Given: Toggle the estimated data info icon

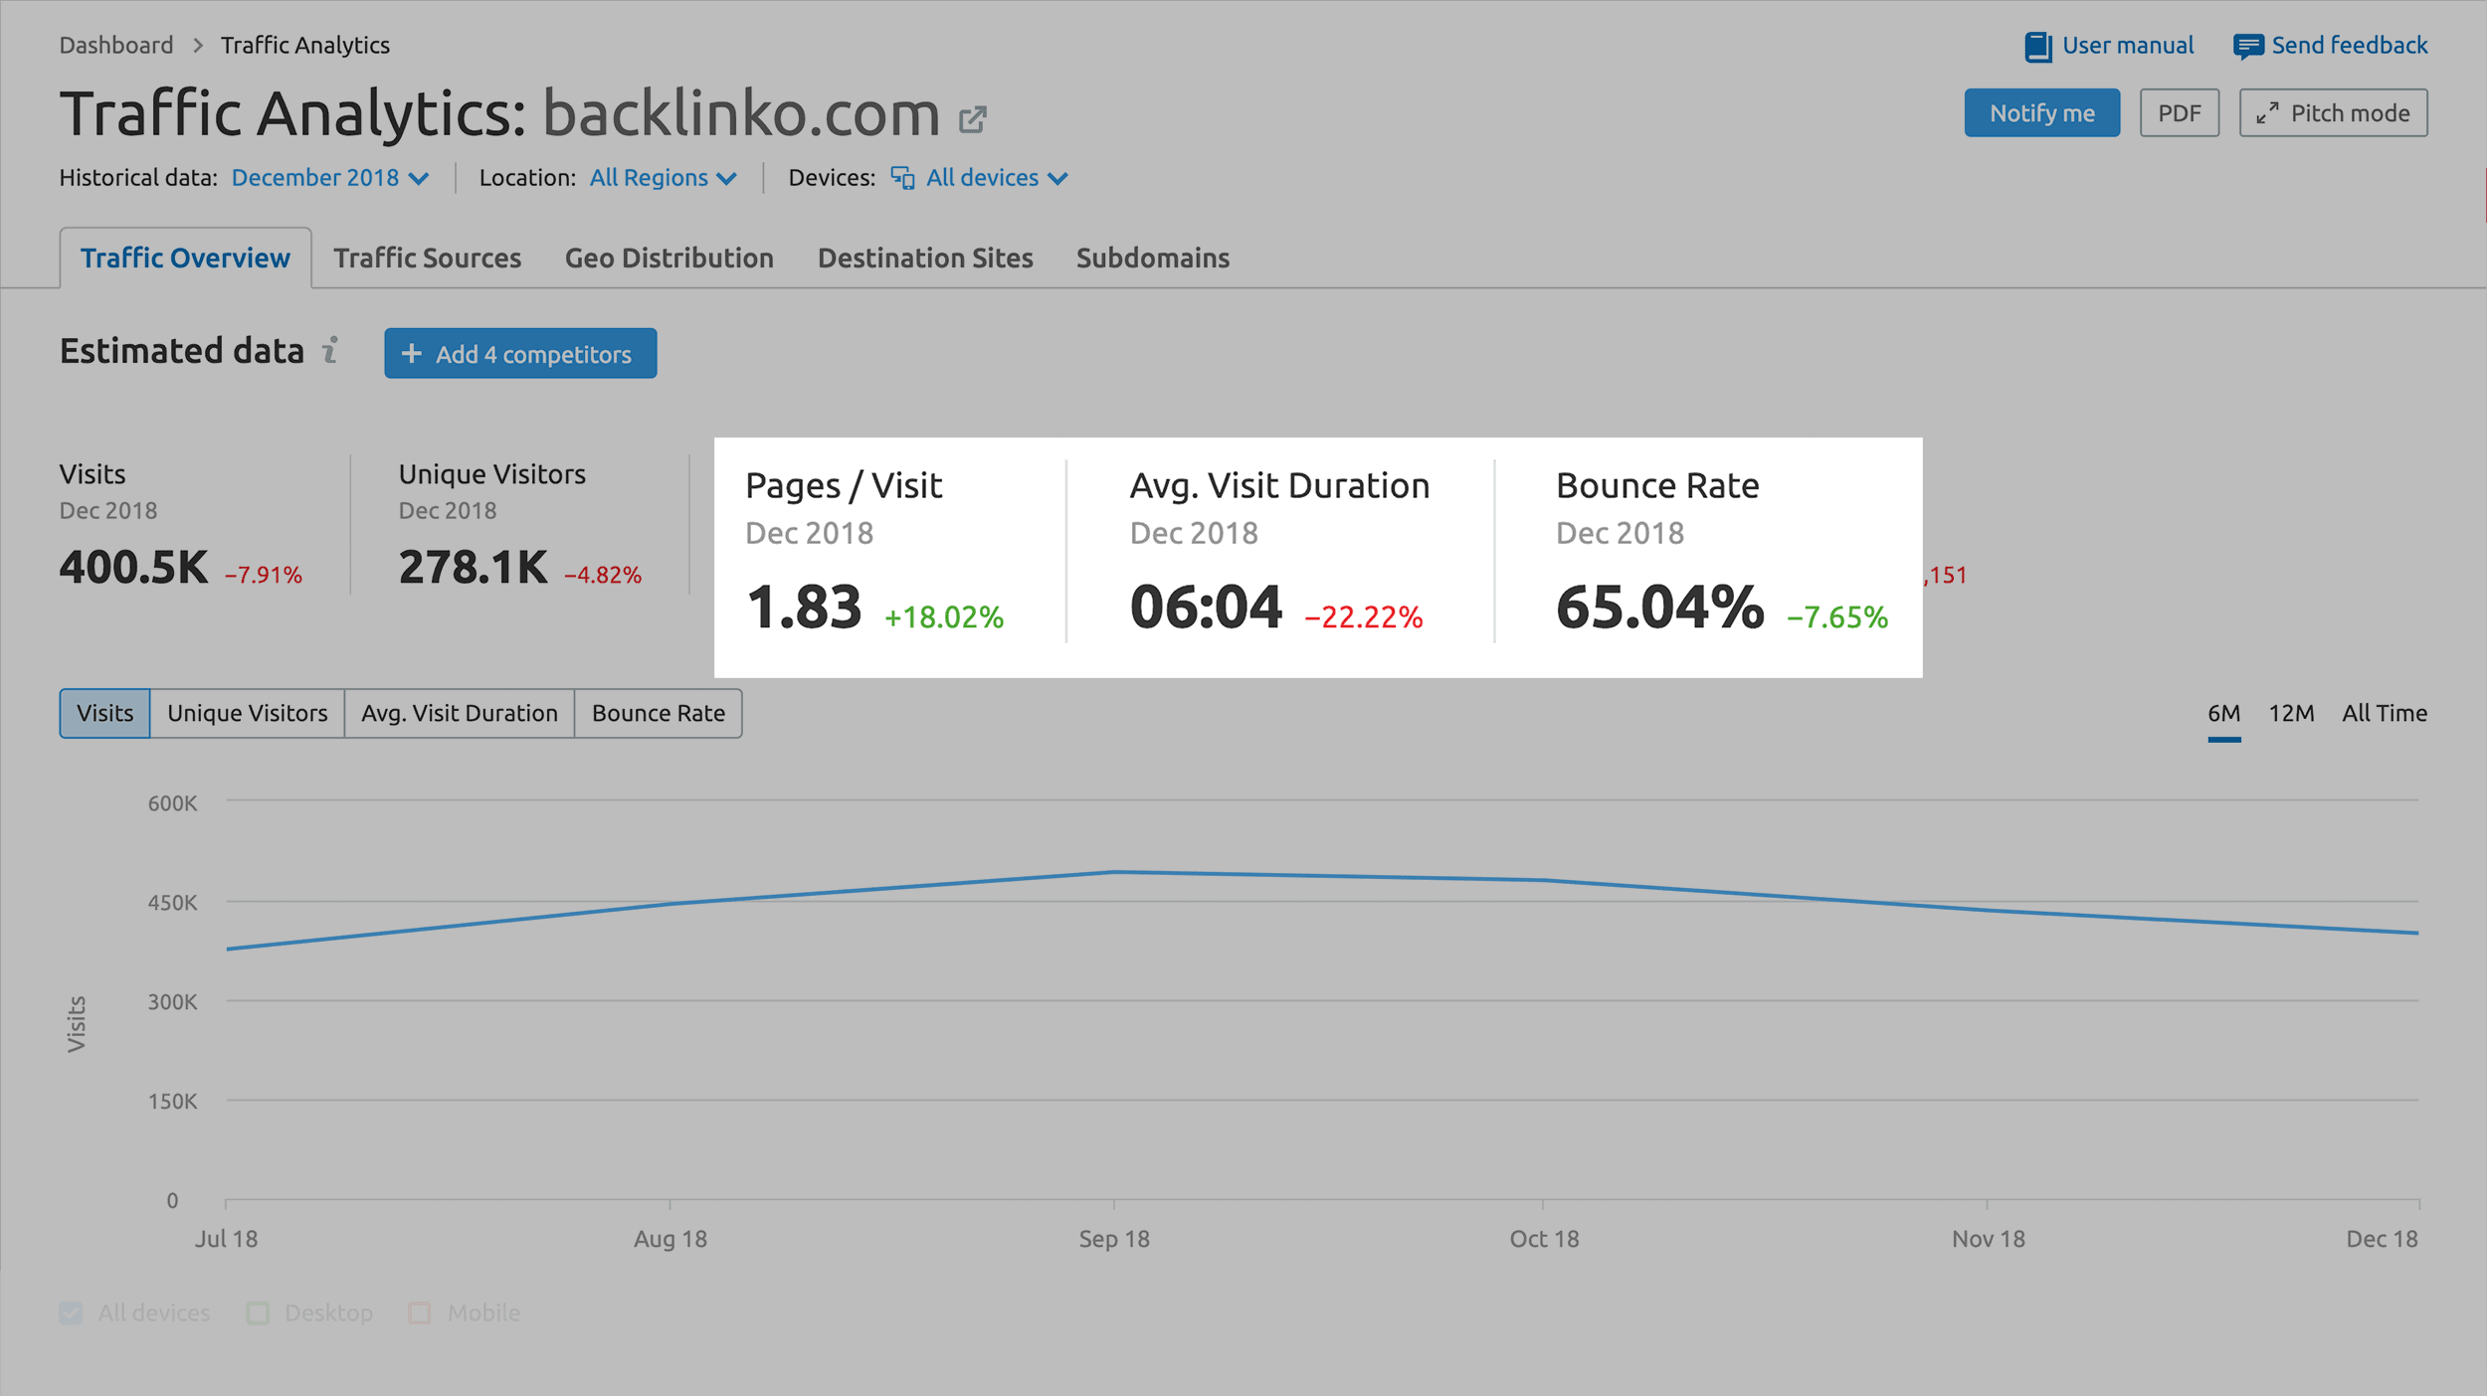Looking at the screenshot, I should click(336, 353).
